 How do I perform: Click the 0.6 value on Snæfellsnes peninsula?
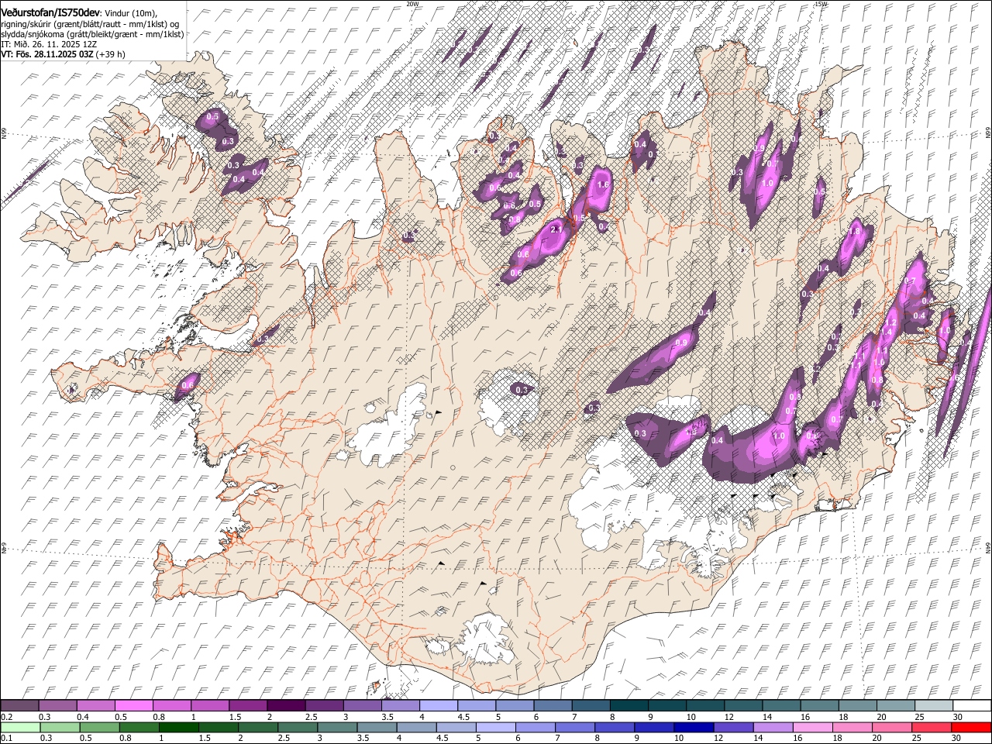188,385
